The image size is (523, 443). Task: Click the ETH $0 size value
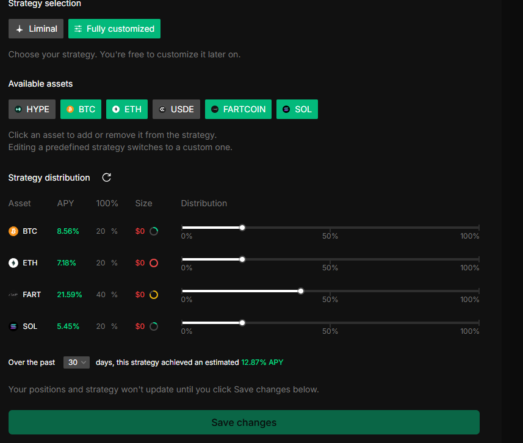140,263
